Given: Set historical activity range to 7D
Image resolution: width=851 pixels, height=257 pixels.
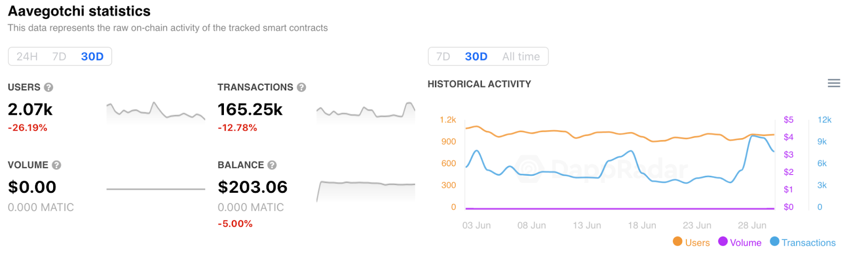Looking at the screenshot, I should (443, 57).
